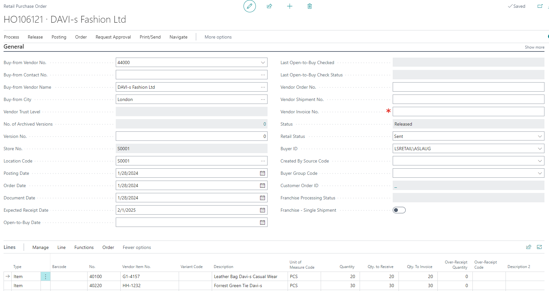Open the Request Approval menu
The image size is (549, 291).
tap(113, 37)
